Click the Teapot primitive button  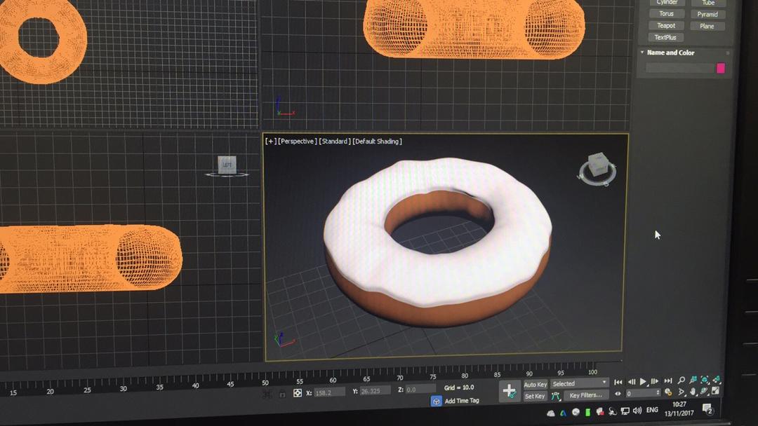666,26
